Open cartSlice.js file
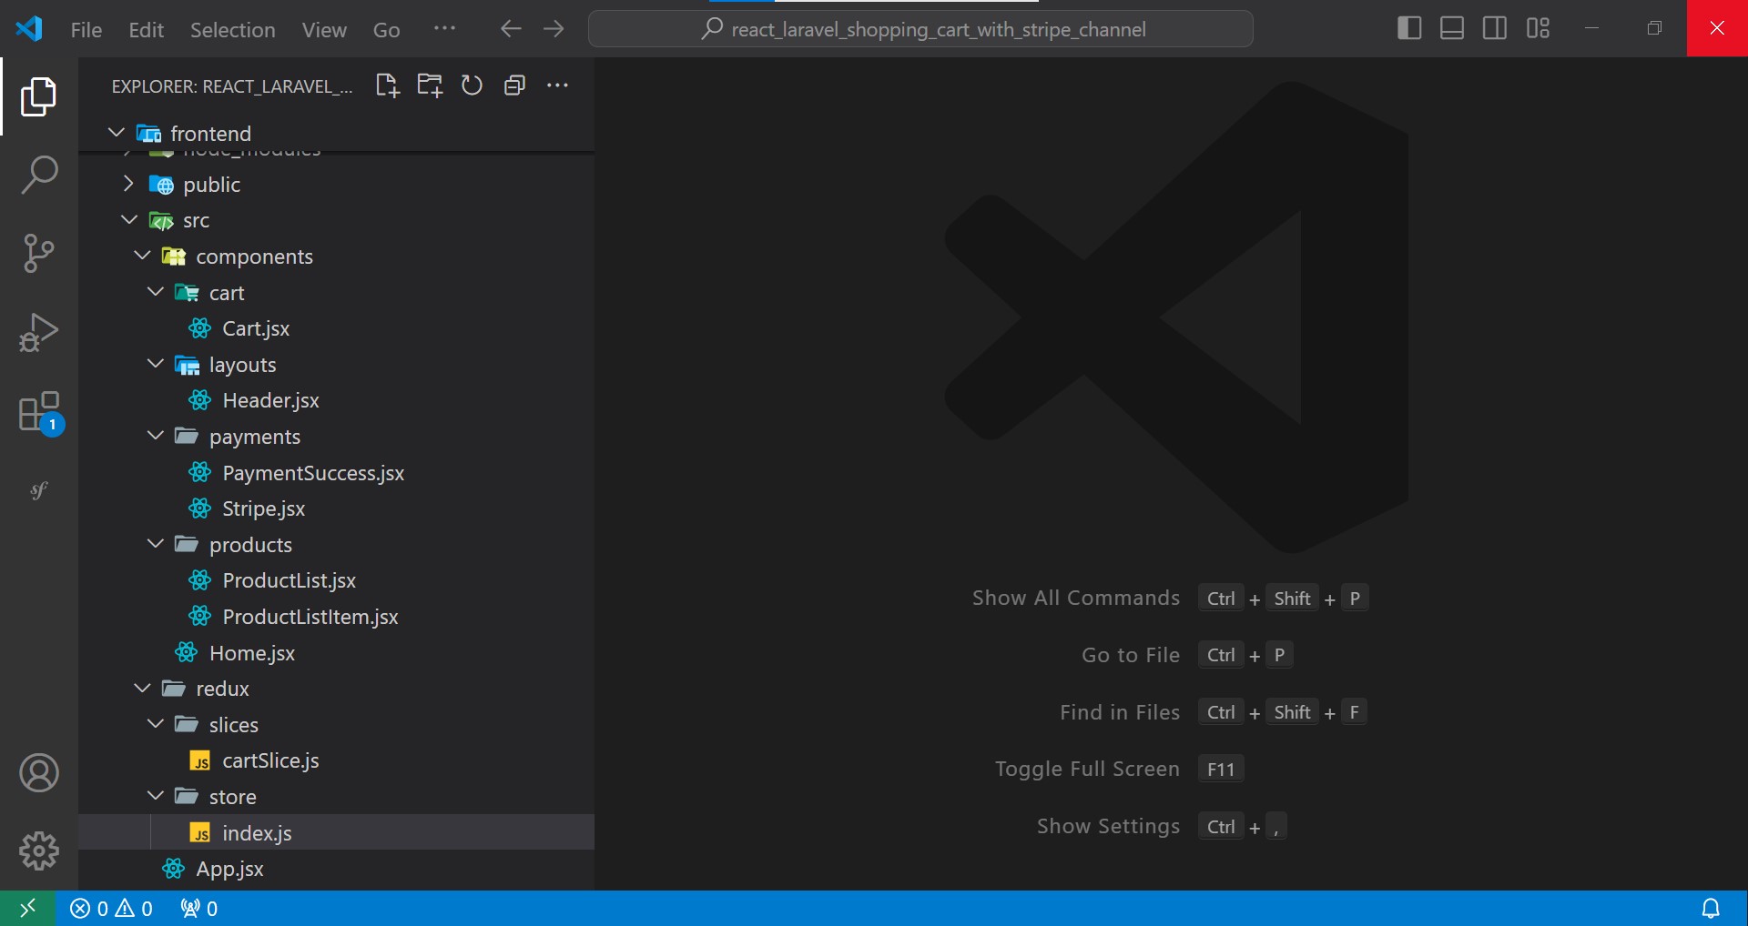The image size is (1748, 926). (x=337, y=760)
